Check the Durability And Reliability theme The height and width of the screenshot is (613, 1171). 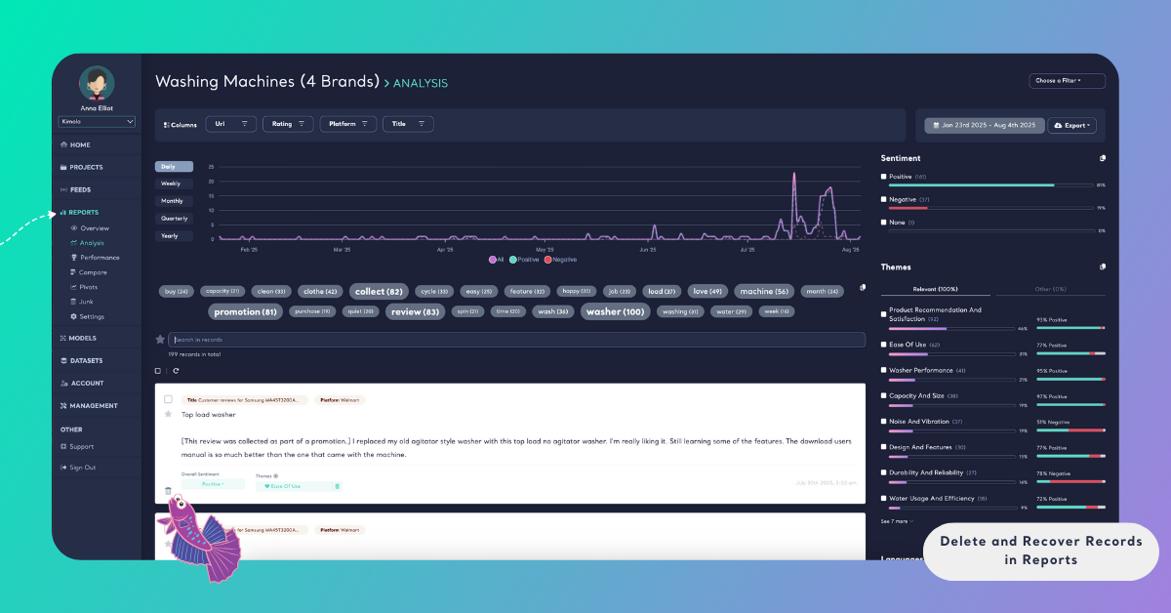(x=884, y=472)
